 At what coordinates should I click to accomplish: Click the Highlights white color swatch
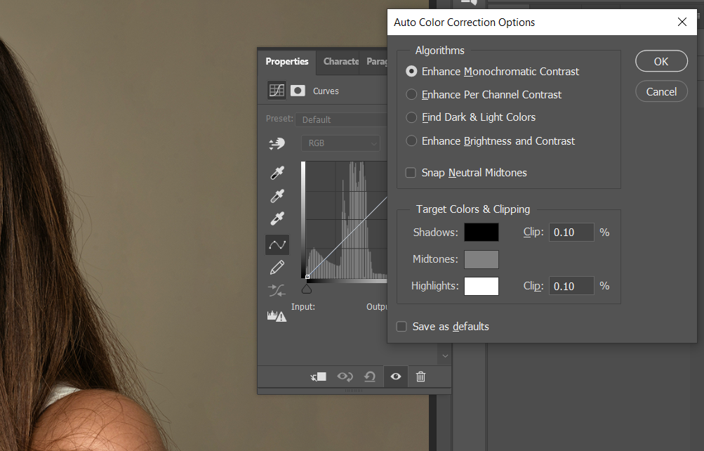[481, 286]
